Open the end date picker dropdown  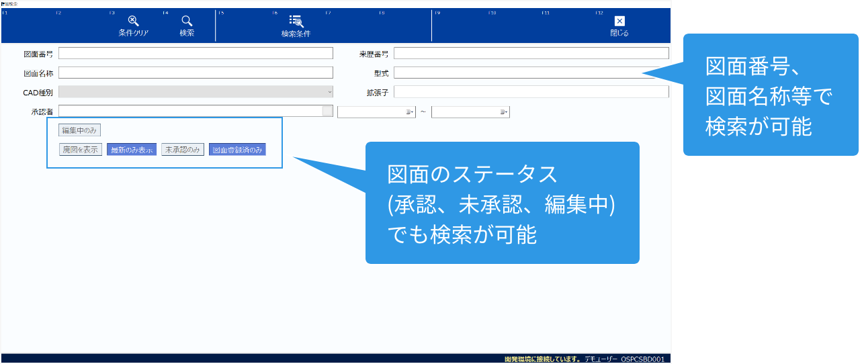point(504,112)
